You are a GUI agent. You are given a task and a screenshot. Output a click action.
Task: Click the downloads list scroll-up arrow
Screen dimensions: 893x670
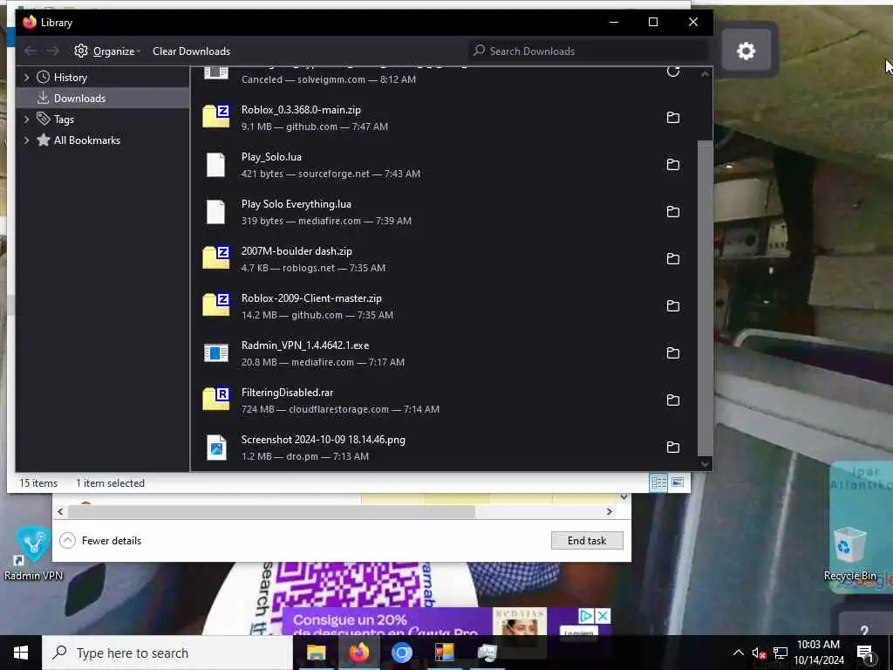[x=705, y=74]
